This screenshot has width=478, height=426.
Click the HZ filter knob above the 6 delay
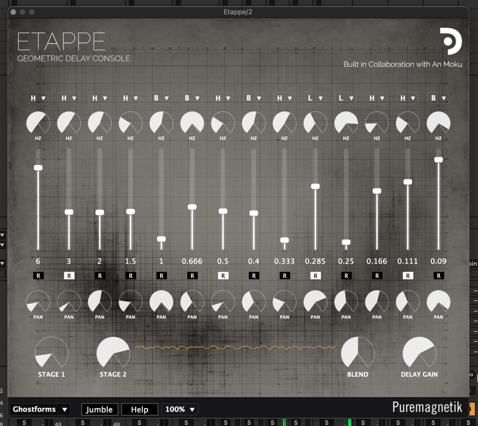(38, 123)
